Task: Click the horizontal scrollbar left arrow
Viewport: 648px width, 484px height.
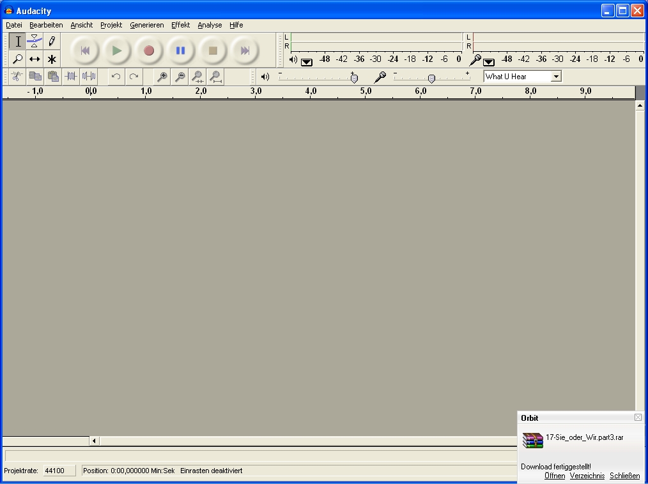Action: pyautogui.click(x=94, y=441)
